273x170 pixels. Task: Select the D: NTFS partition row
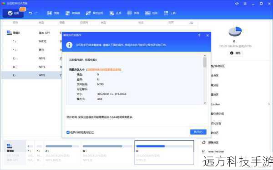pos(31,67)
